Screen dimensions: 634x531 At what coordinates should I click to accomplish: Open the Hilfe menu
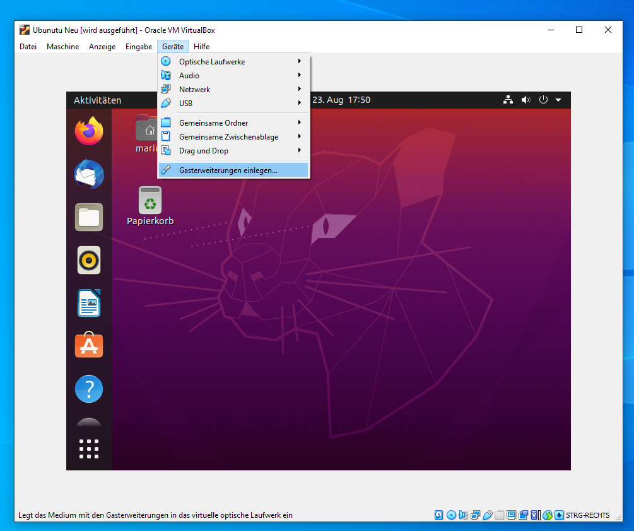(201, 47)
